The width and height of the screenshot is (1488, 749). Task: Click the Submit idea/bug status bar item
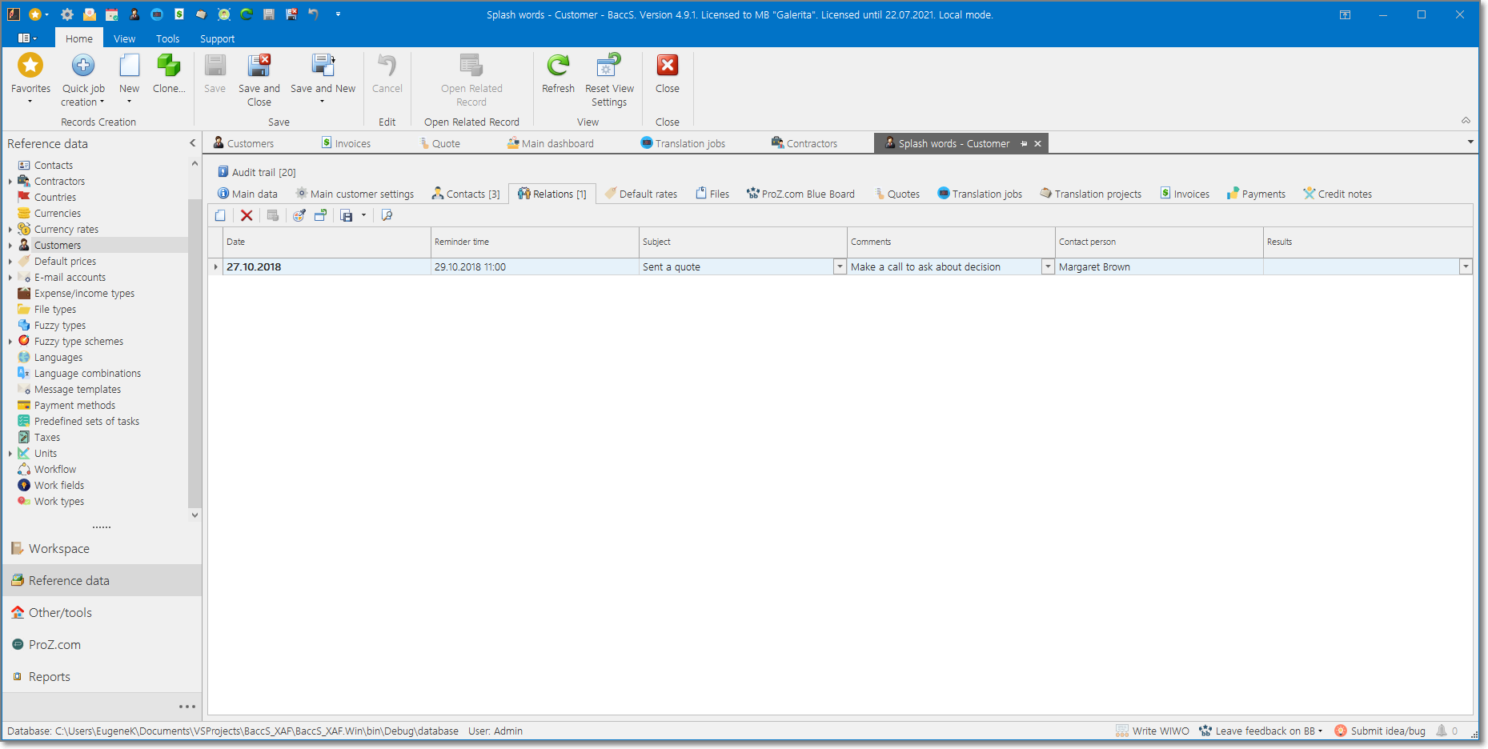1380,731
